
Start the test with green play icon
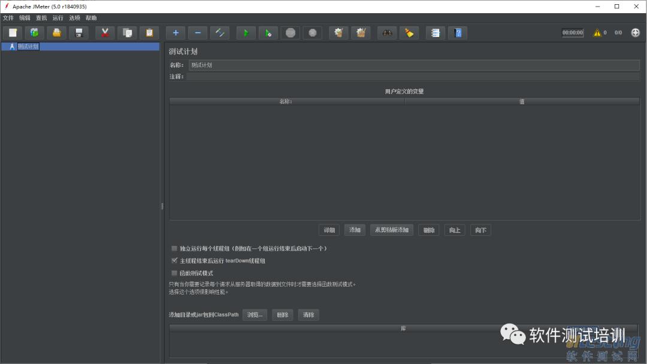pos(246,33)
